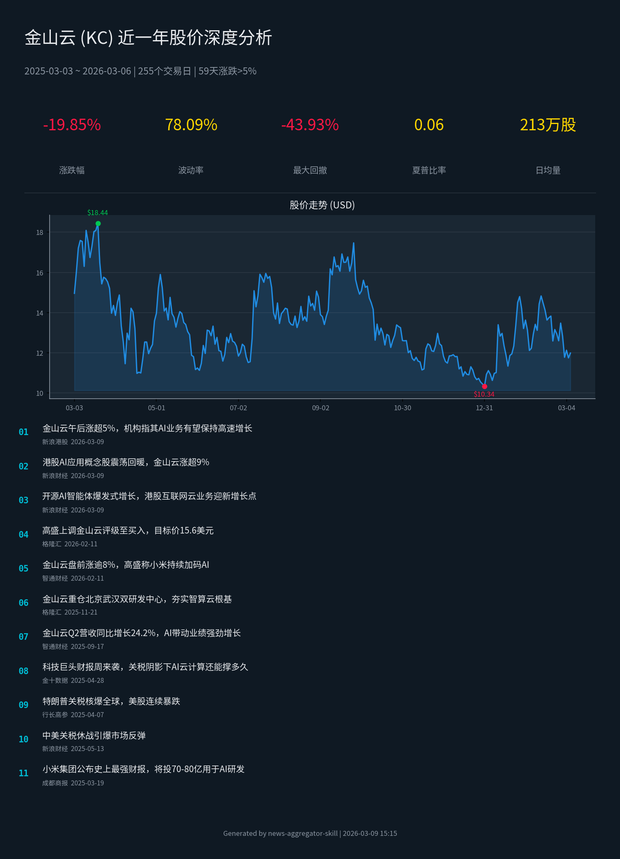This screenshot has height=859, width=620.
Task: Click the 03-04 x-axis date label
Action: point(567,408)
